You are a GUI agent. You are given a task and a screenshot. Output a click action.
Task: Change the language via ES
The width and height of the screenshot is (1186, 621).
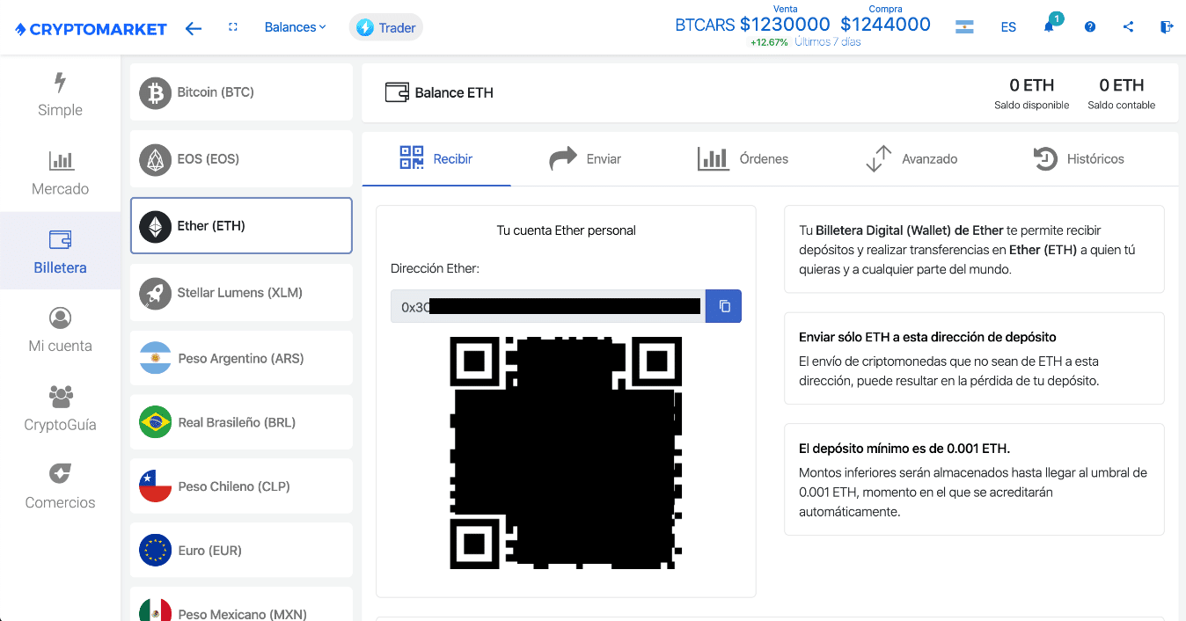pos(1008,27)
